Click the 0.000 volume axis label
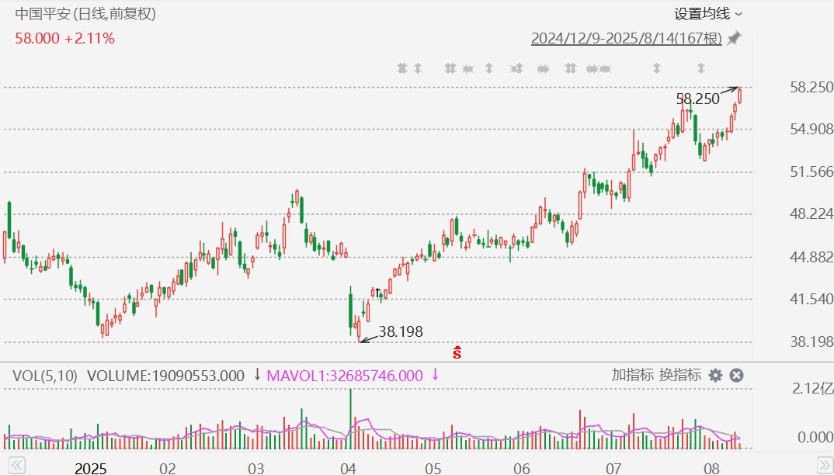This screenshot has height=475, width=834. point(815,437)
